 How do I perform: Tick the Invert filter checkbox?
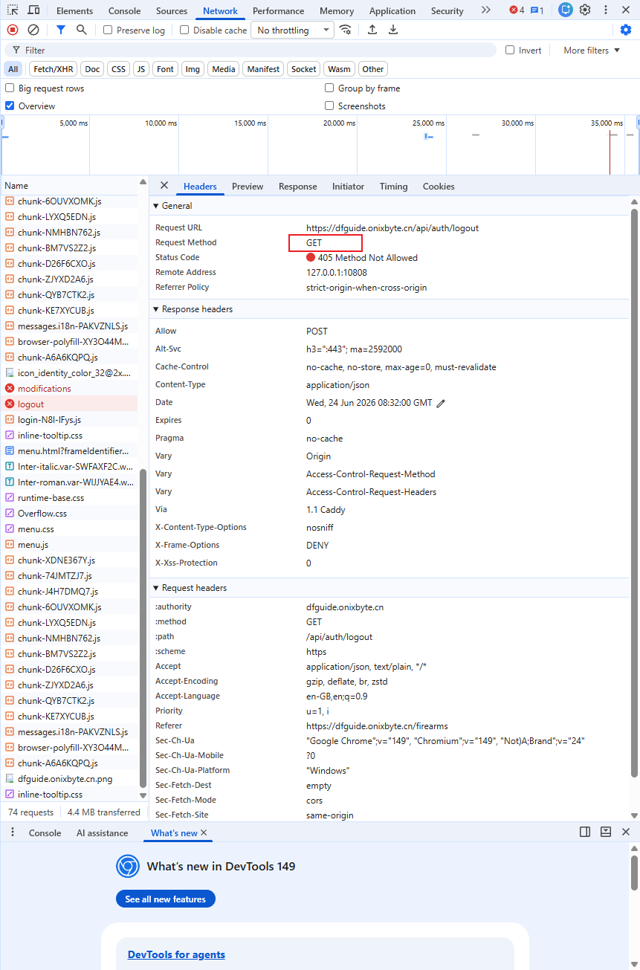point(510,50)
